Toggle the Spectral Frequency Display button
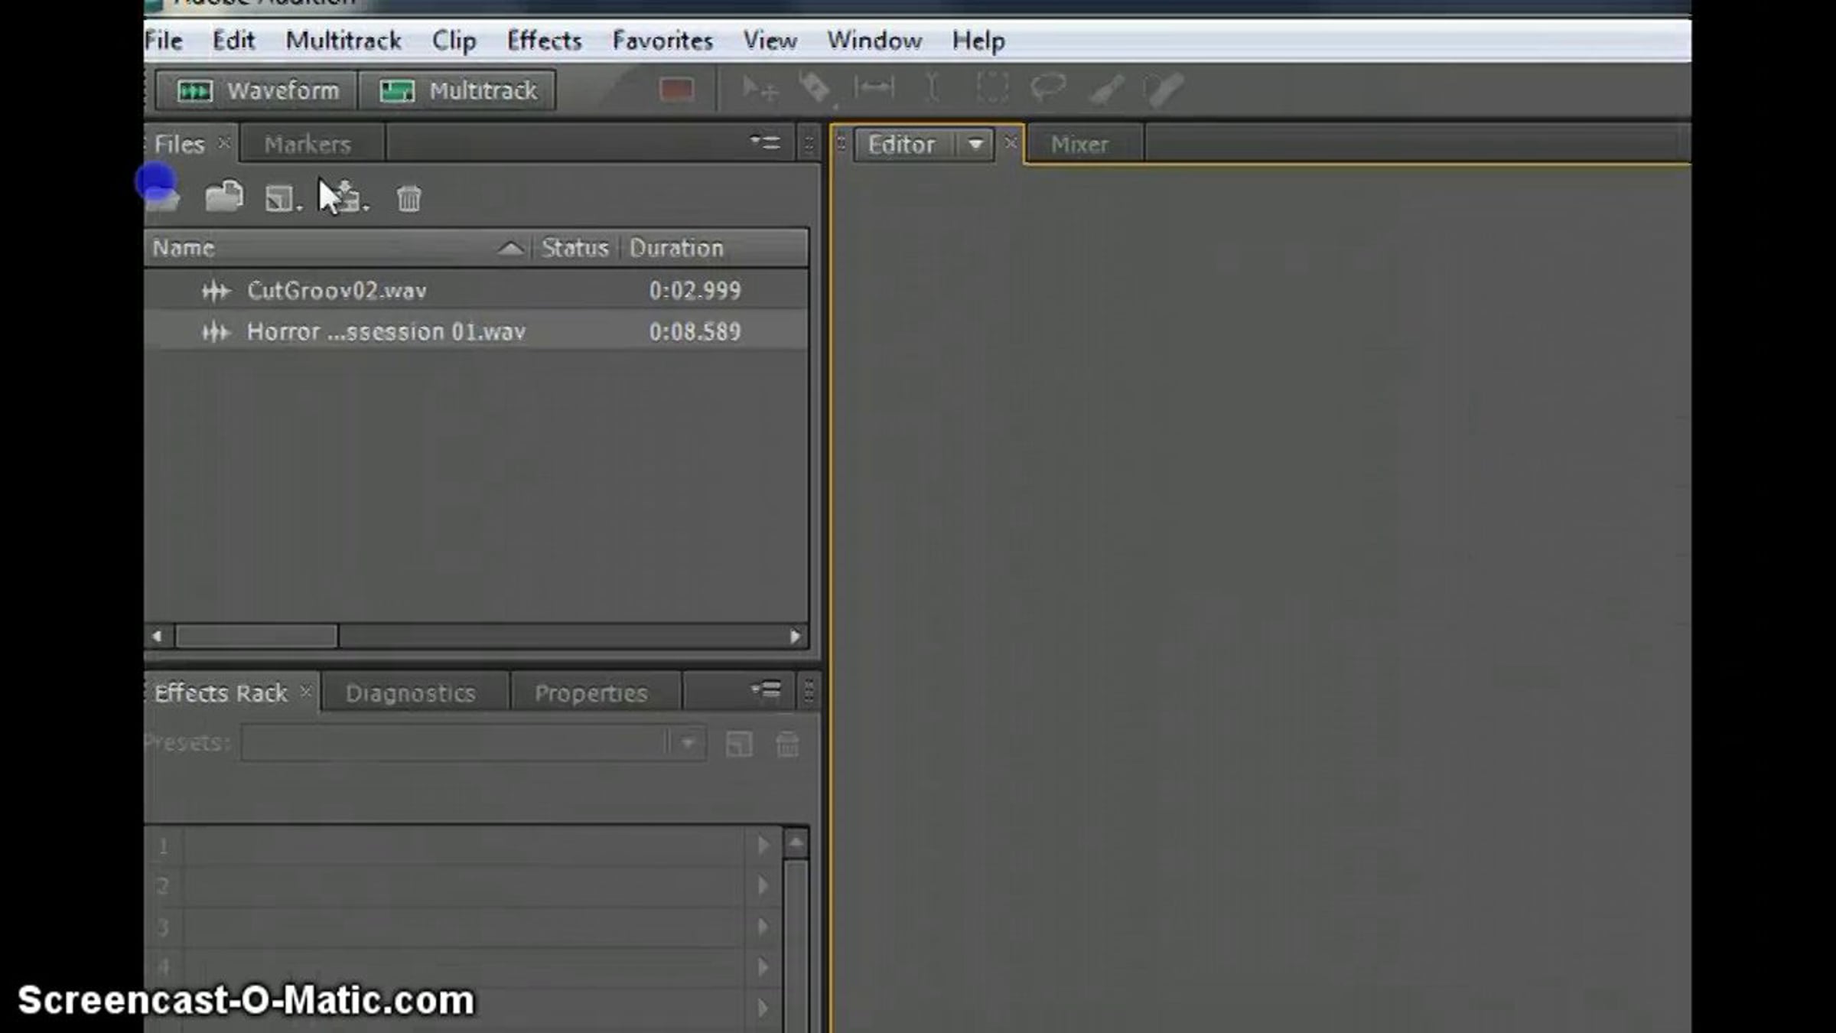1836x1033 pixels. (x=676, y=90)
